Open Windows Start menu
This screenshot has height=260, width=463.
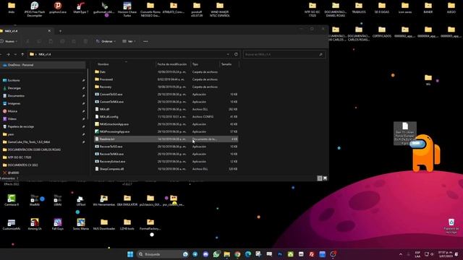130,254
